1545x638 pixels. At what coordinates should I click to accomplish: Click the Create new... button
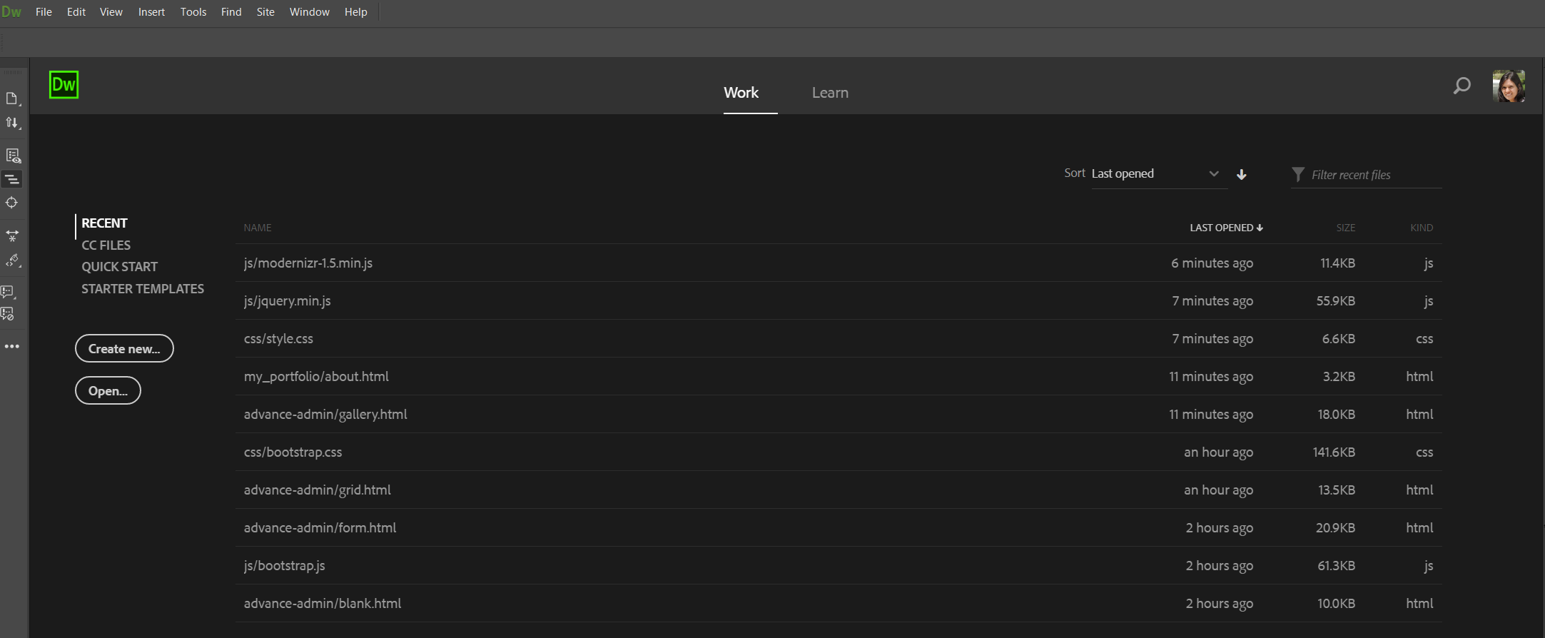point(124,348)
